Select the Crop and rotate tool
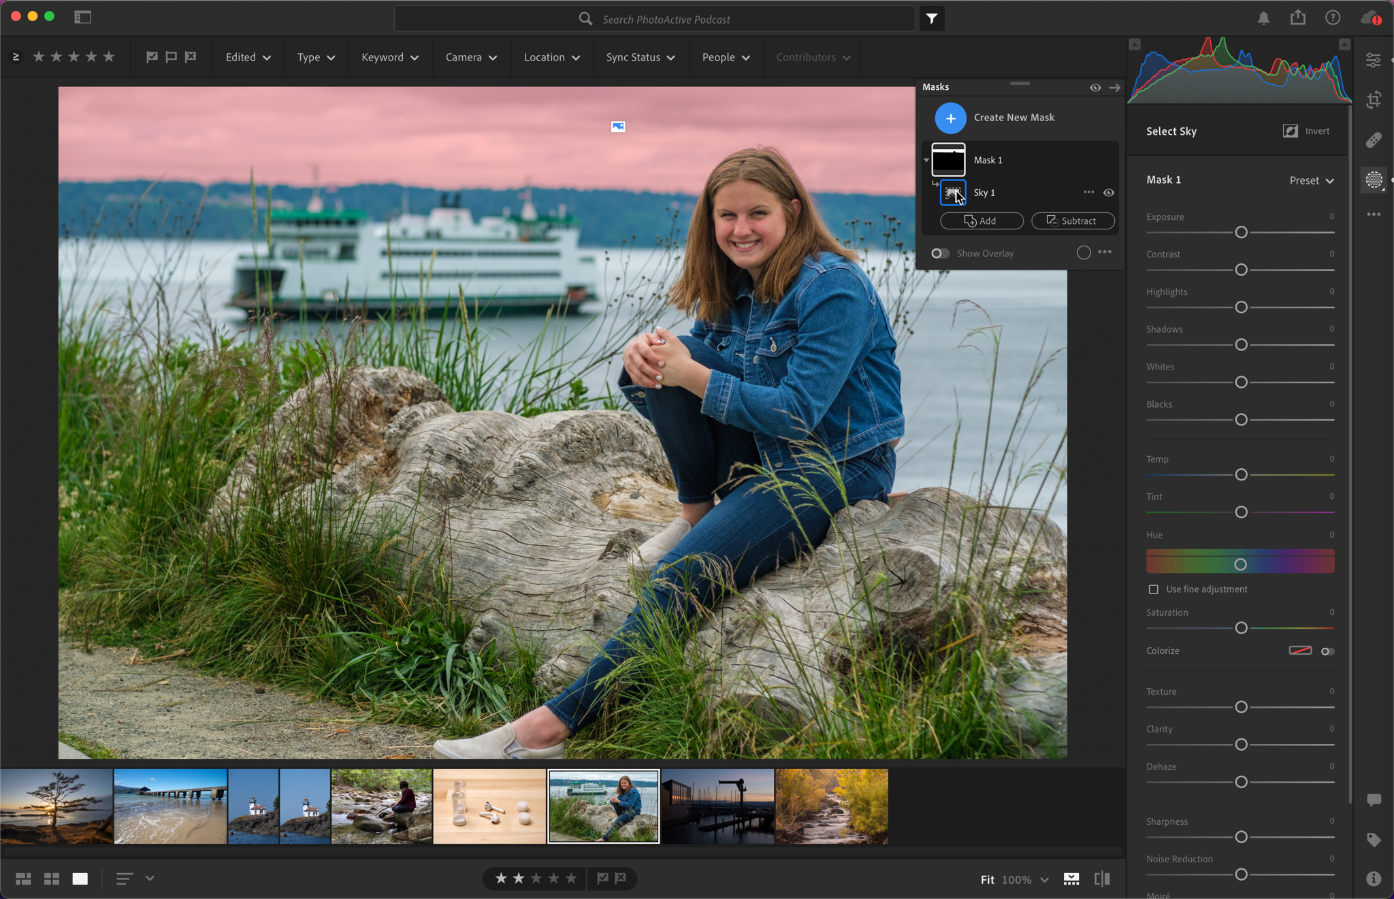Viewport: 1394px width, 899px height. (1374, 100)
